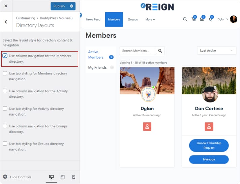Click the Publish settings gear icon
Viewport: 240px width, 184px height.
click(x=71, y=6)
